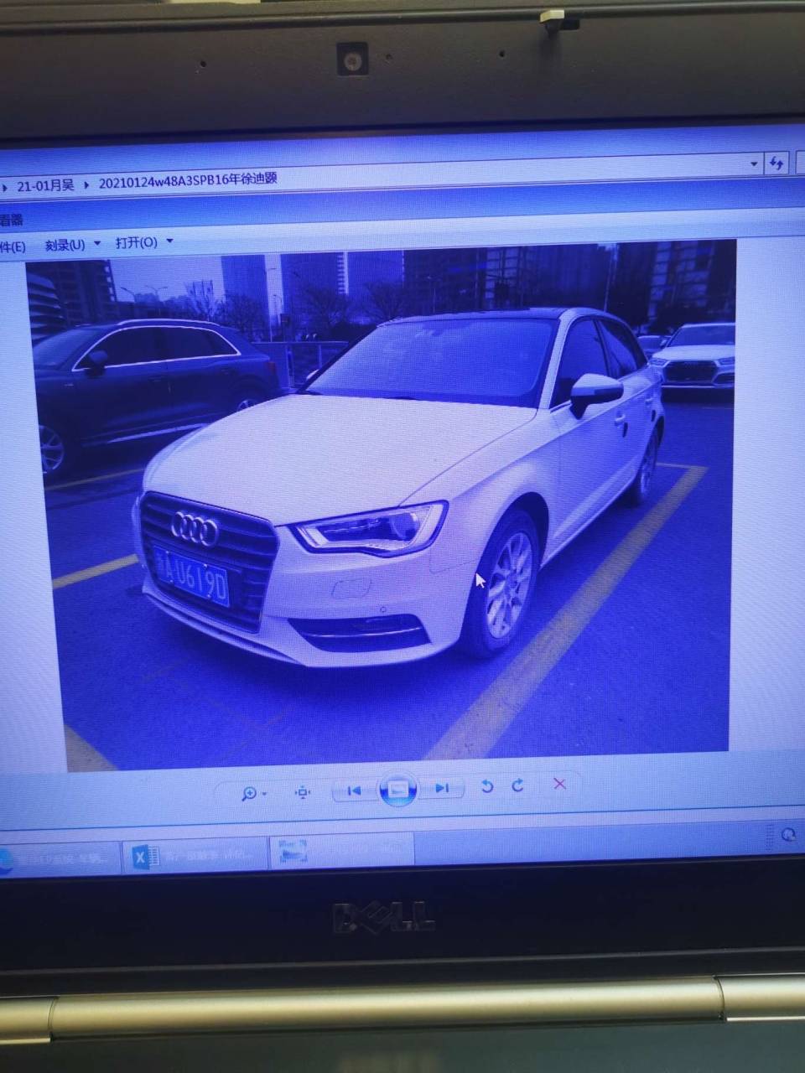Delete the photo with red X

(x=559, y=784)
